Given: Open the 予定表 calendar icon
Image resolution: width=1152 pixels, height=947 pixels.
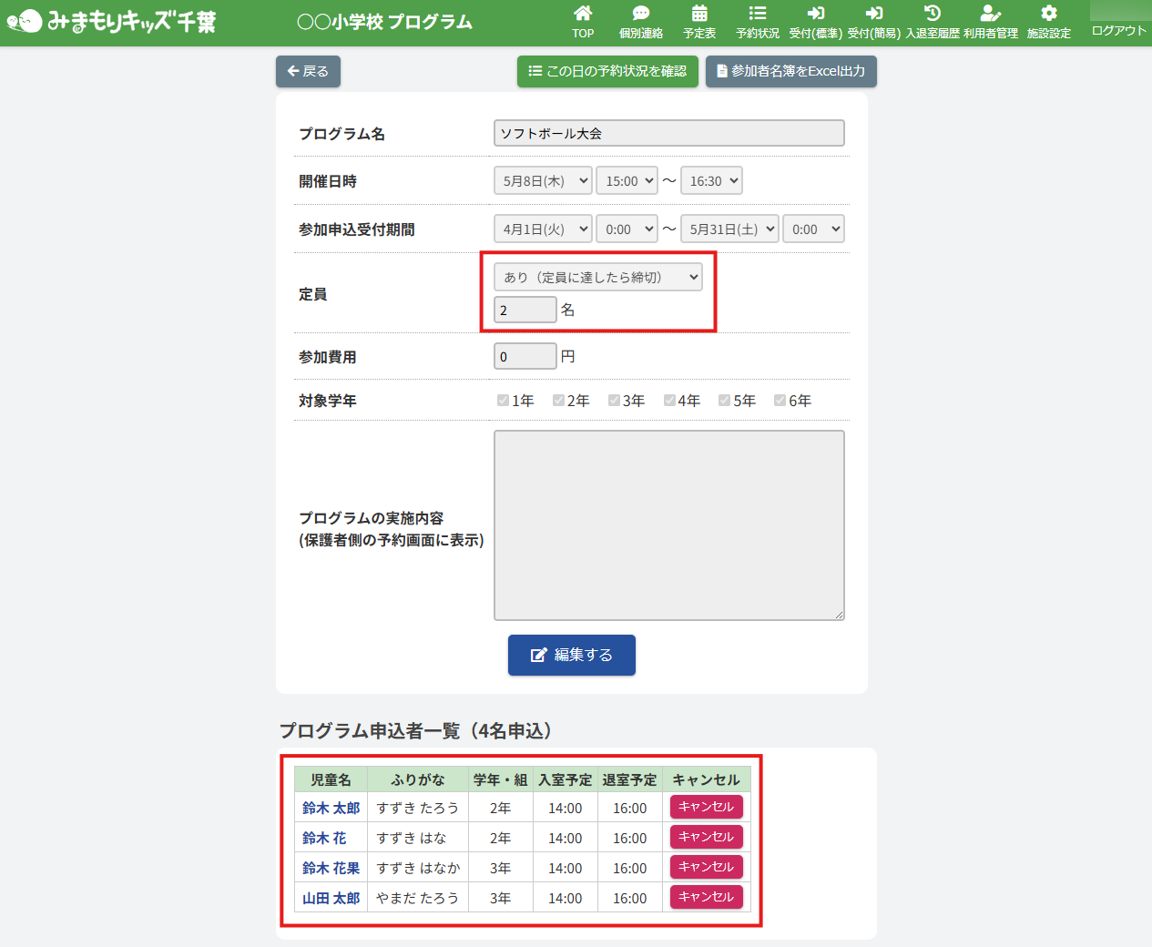Looking at the screenshot, I should (699, 14).
